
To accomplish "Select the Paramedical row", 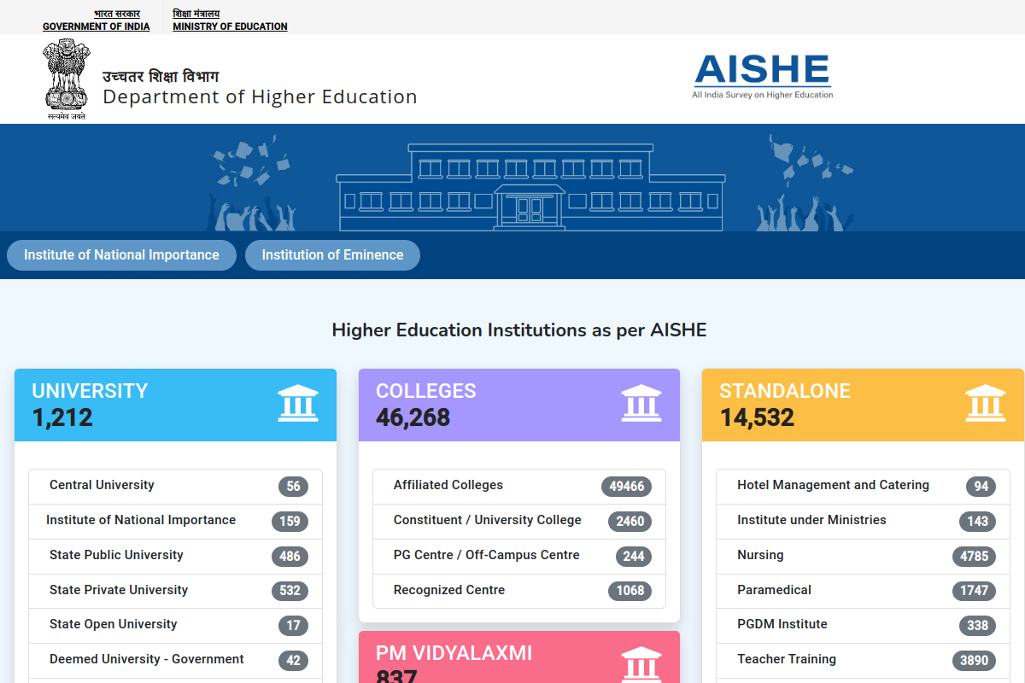I will pos(863,591).
